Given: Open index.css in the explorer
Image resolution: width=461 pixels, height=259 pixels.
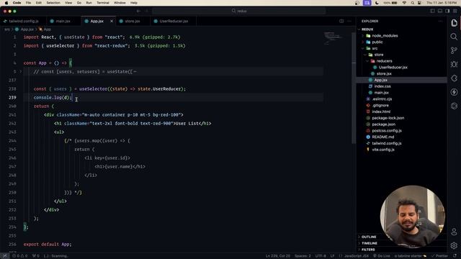Looking at the screenshot, I should 382,86.
